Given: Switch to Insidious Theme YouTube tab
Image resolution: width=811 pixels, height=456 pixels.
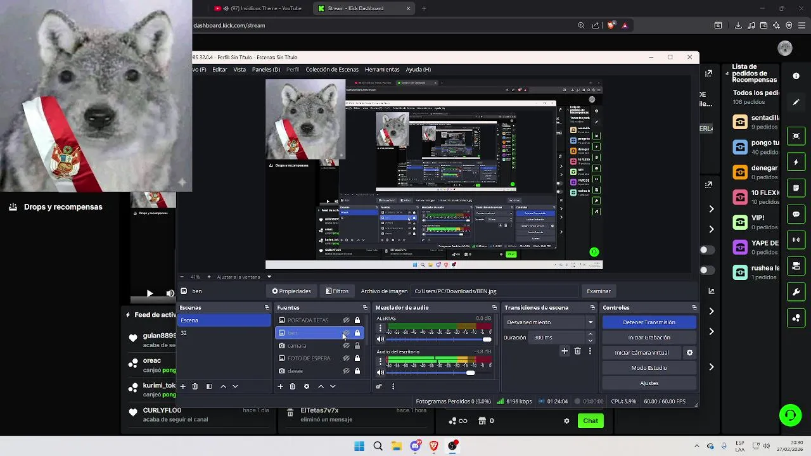Looking at the screenshot, I should coord(258,8).
